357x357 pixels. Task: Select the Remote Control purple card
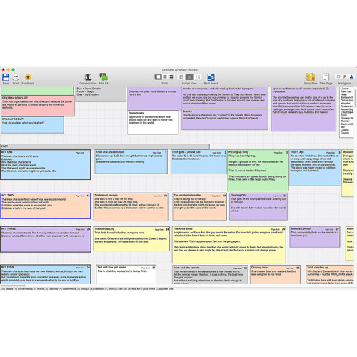pos(315,237)
